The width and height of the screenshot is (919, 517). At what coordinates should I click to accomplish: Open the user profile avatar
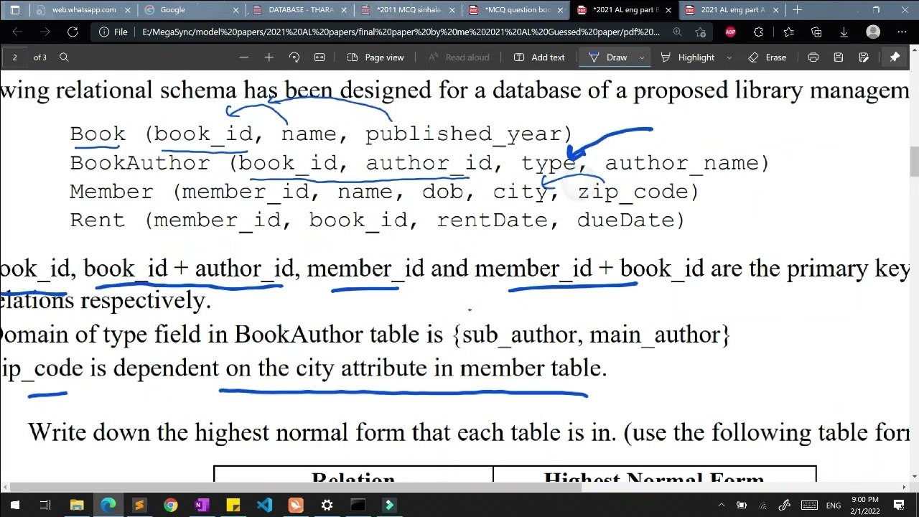[873, 32]
